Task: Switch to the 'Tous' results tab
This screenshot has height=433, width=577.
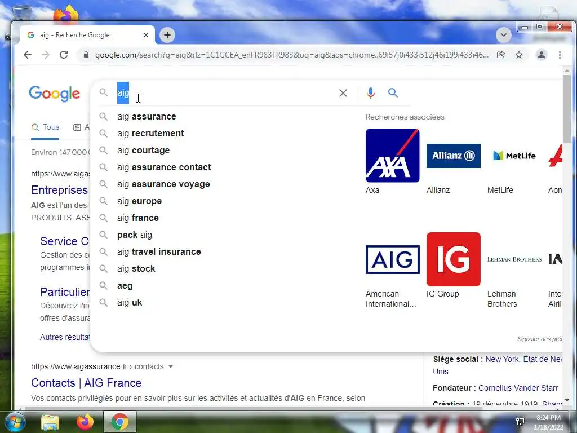Action: (45, 127)
